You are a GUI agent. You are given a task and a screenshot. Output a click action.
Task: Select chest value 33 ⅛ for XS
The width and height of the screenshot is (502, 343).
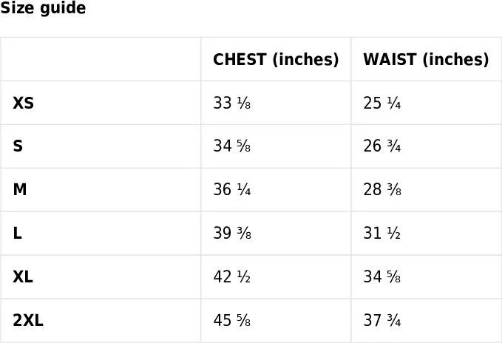[232, 103]
